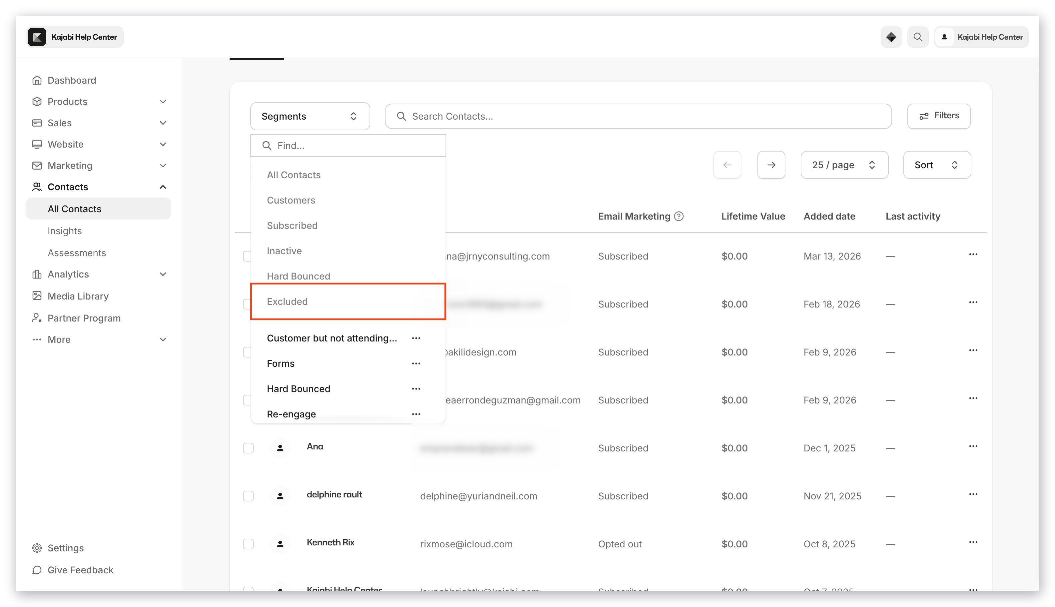Open the contact named Kenneth Rix
Viewport: 1055px width, 607px height.
tap(330, 542)
